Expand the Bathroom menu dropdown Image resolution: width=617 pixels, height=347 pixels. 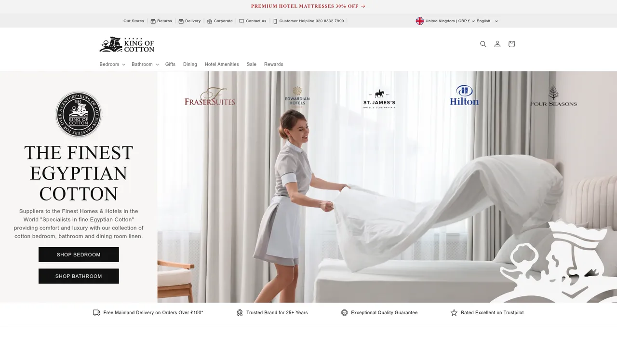pos(145,64)
